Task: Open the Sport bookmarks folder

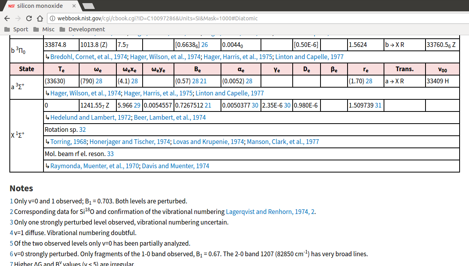Action: click(x=16, y=29)
